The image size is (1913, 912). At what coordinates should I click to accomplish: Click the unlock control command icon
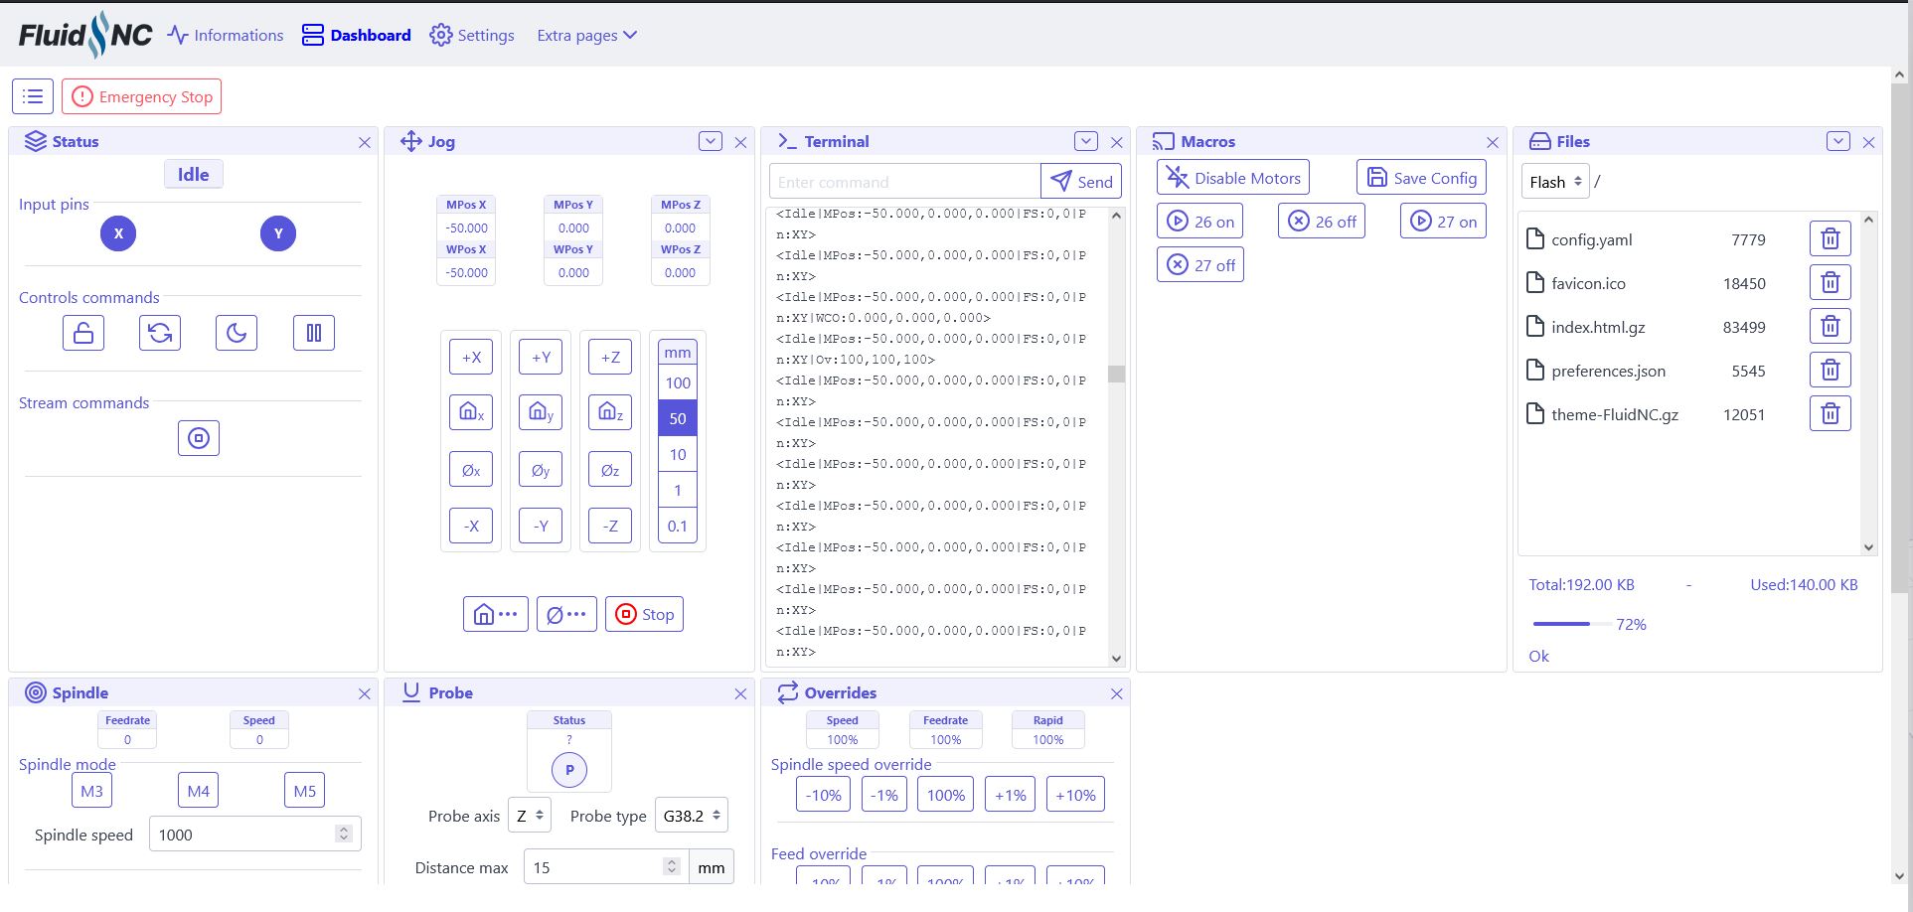(x=83, y=332)
